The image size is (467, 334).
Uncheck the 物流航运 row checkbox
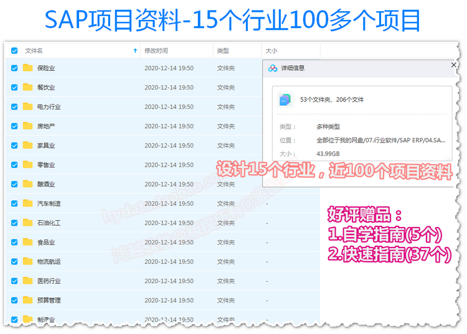[14, 261]
